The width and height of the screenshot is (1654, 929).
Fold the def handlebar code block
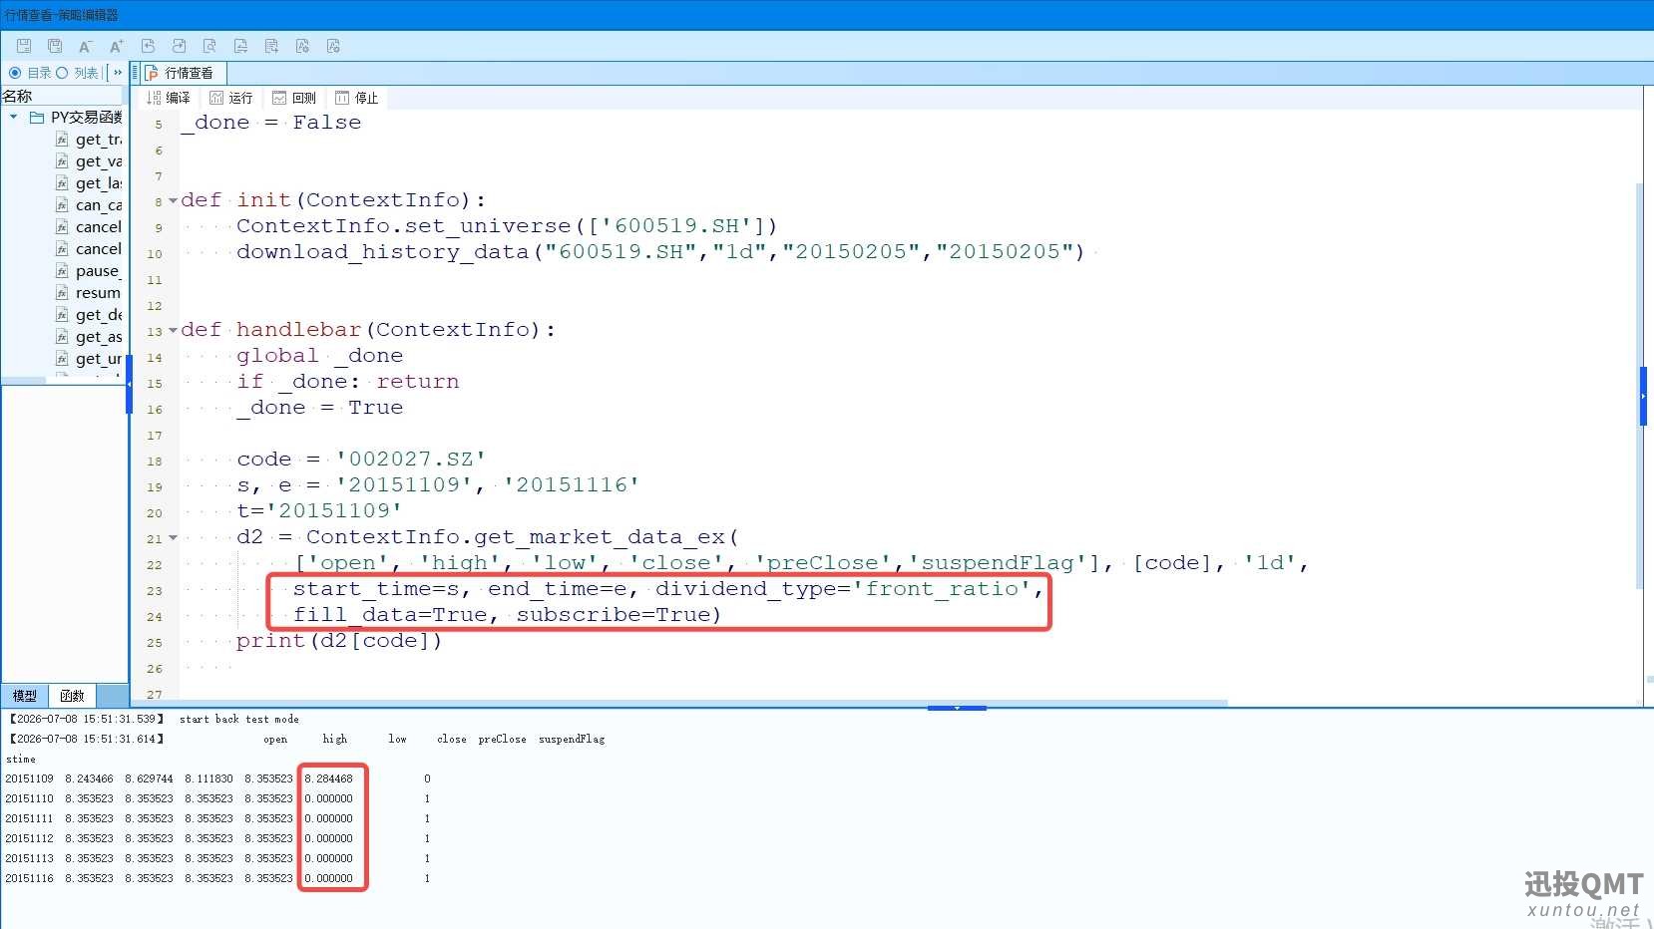tap(173, 330)
